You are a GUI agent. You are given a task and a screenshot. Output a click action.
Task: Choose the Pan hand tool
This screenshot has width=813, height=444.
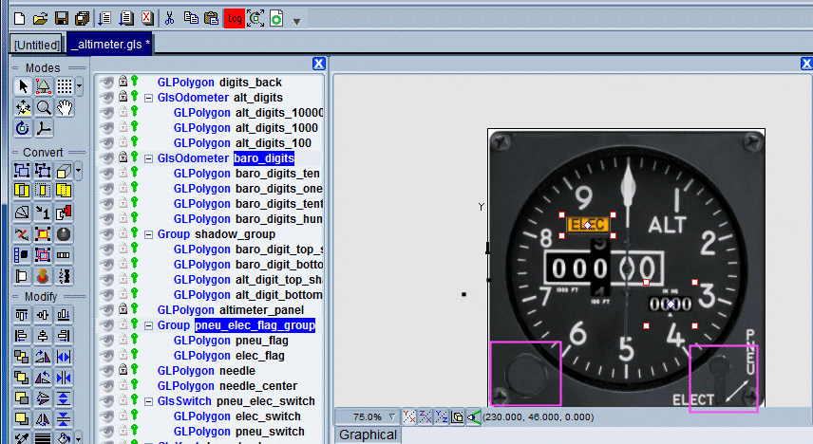pyautogui.click(x=65, y=107)
